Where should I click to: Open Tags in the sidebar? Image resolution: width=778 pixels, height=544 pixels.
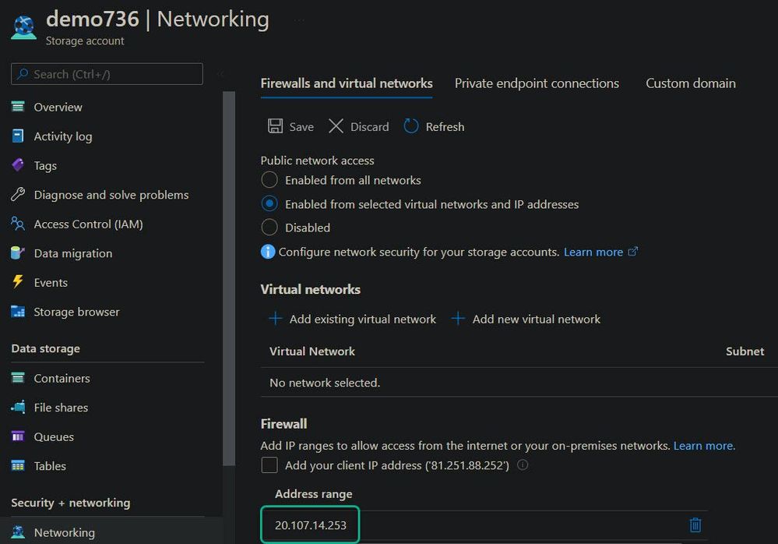[45, 165]
